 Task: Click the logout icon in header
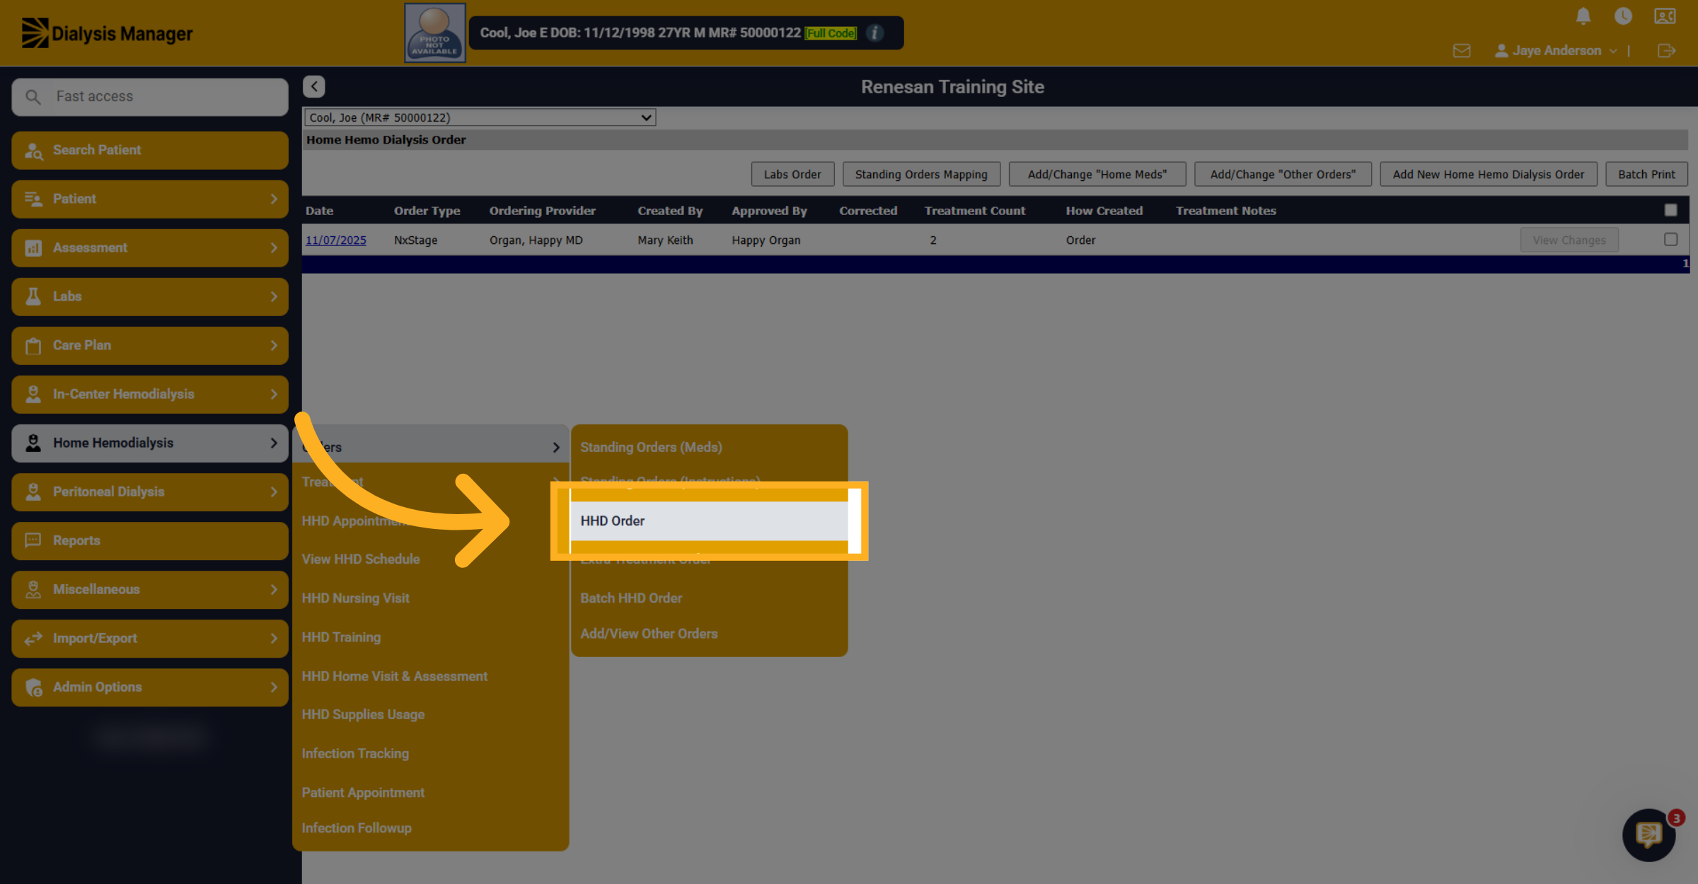(x=1666, y=51)
